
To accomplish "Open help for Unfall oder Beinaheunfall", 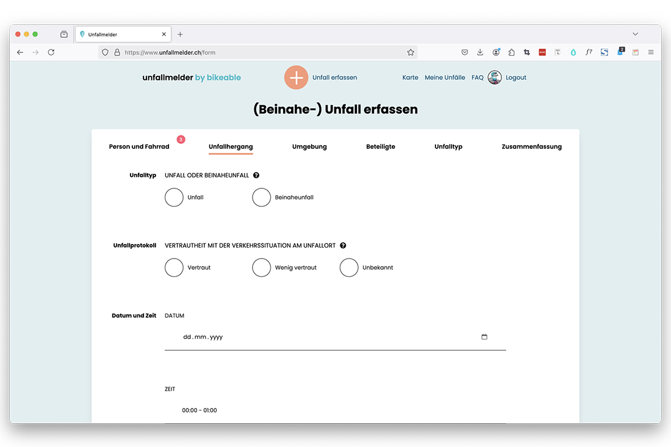I will 256,176.
